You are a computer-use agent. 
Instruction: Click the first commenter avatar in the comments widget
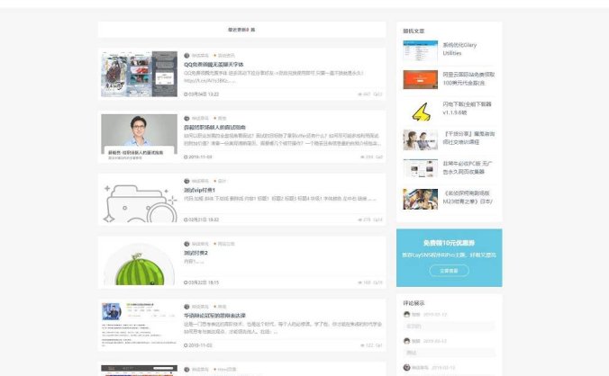click(x=406, y=314)
